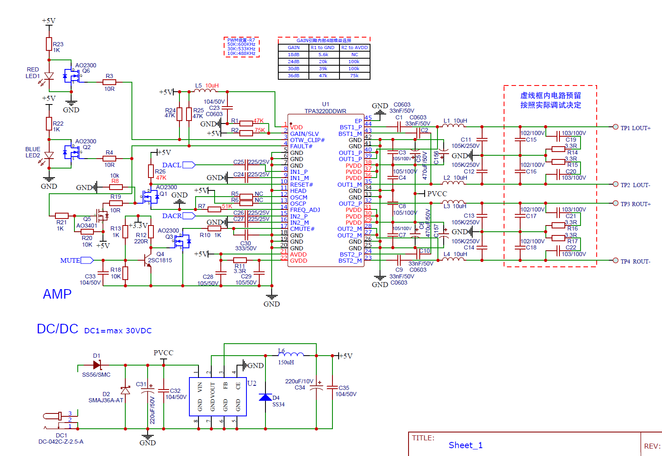Select the BLUE LED2 diode symbol

click(49, 155)
